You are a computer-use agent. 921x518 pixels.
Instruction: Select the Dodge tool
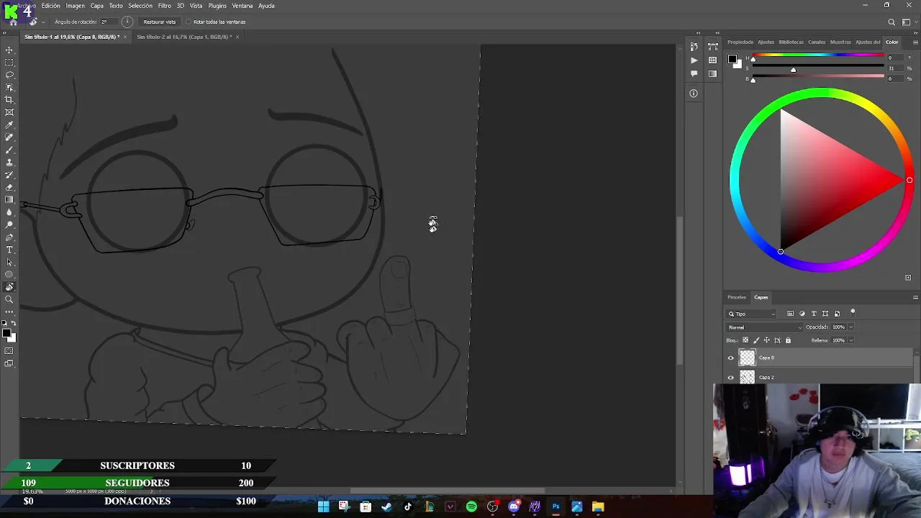9,224
